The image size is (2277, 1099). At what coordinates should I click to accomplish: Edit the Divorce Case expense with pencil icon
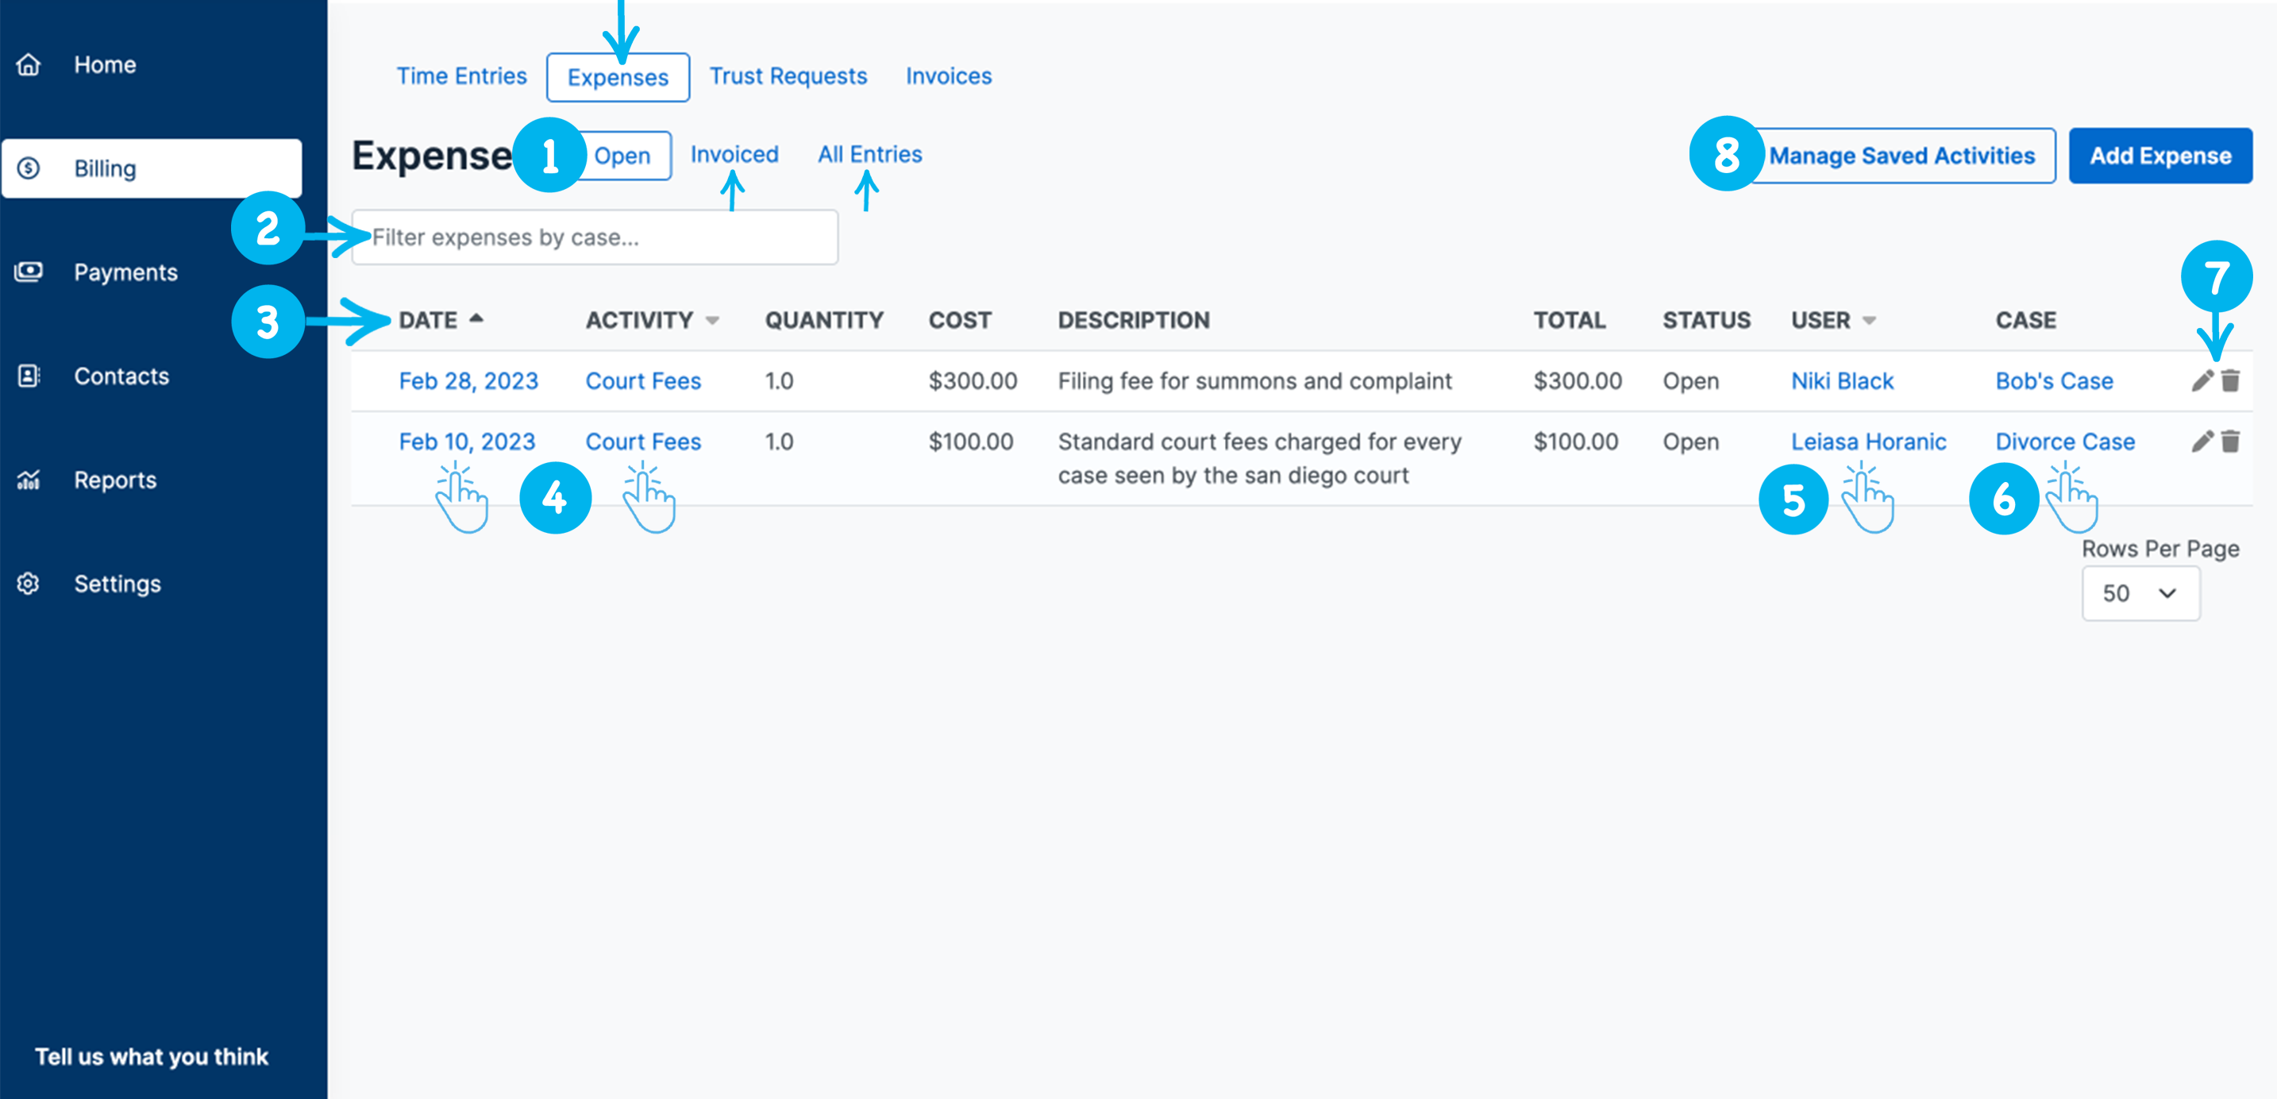point(2201,442)
